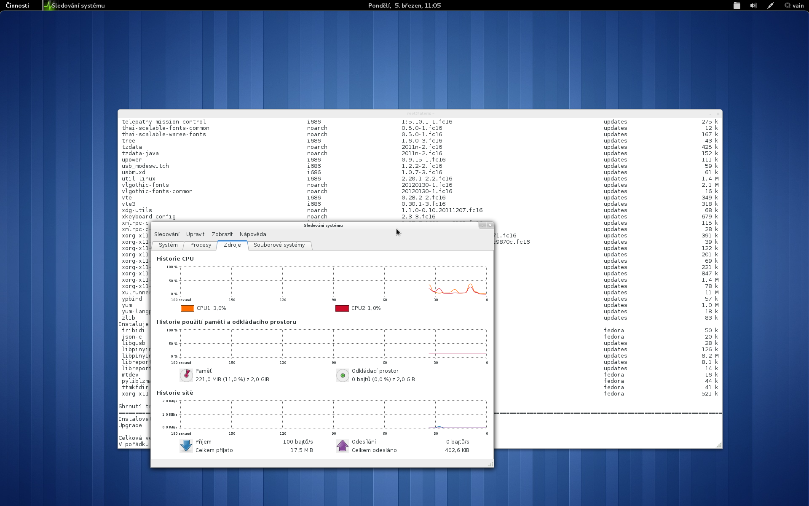Open the clock showing Pondělí, 5. březen
Viewport: 809px width, 506px height.
coord(404,5)
